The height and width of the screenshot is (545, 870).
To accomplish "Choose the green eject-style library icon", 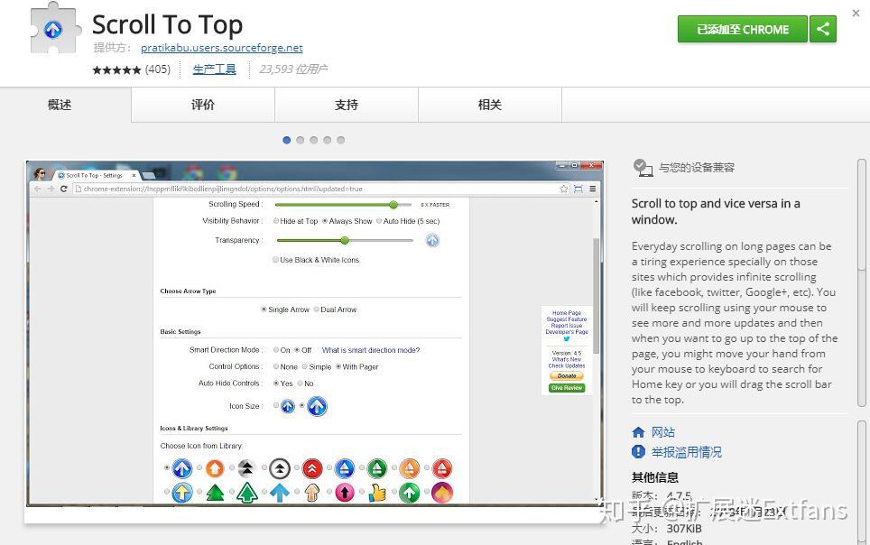I will [x=377, y=468].
